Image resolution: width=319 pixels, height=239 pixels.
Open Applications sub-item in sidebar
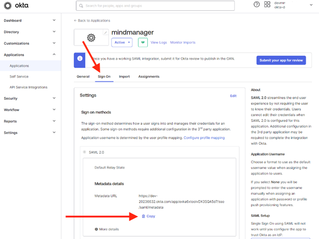click(19, 66)
